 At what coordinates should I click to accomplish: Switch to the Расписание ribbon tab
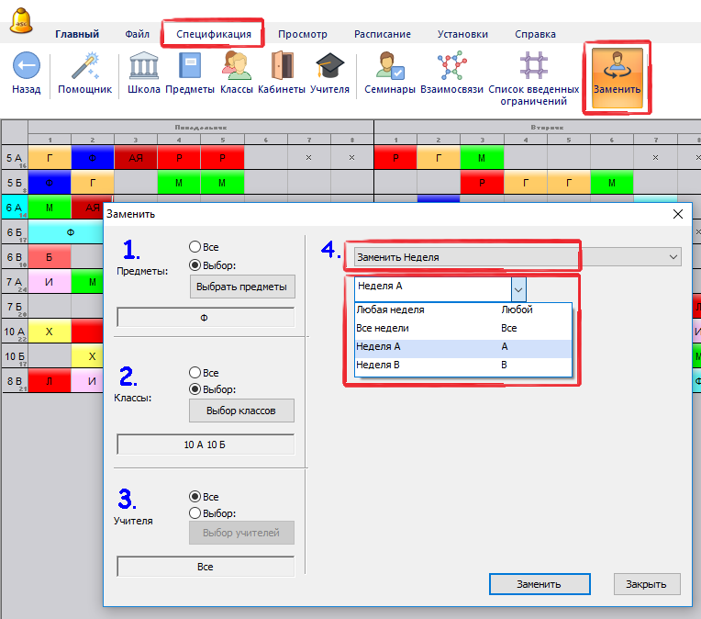click(383, 34)
